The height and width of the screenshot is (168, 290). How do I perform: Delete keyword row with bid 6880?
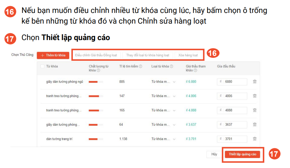255,82
